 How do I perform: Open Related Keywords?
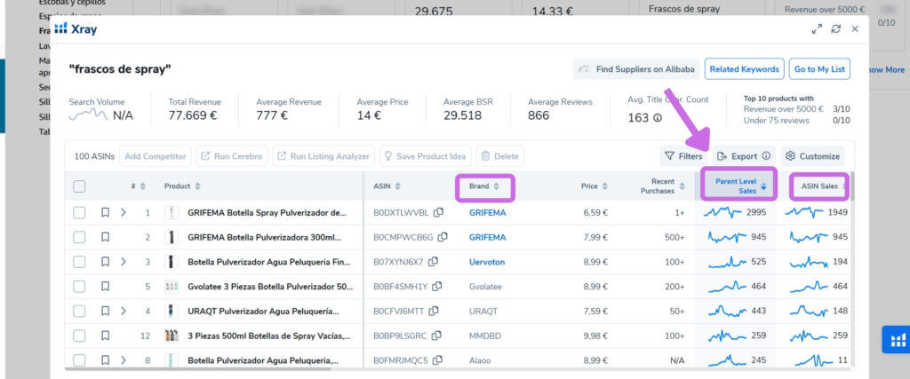pos(744,69)
